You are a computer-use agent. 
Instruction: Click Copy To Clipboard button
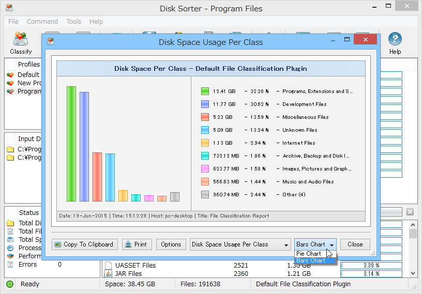coord(84,244)
